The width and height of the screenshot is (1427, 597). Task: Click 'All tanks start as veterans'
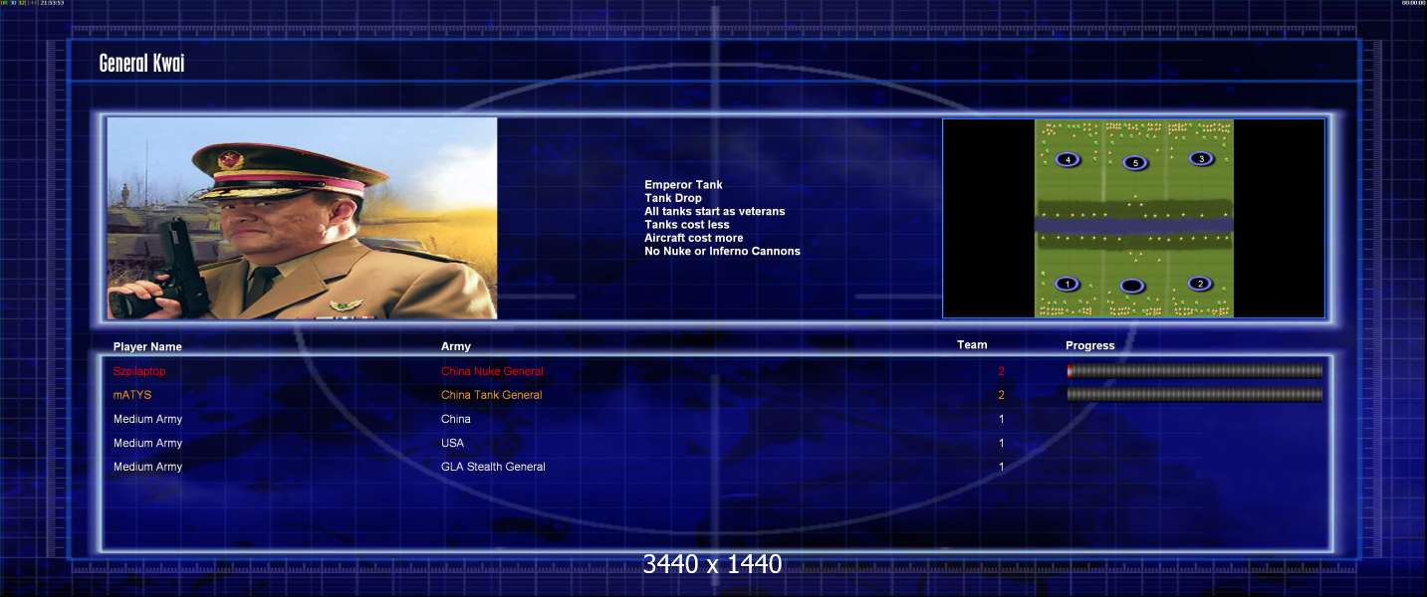(x=714, y=211)
